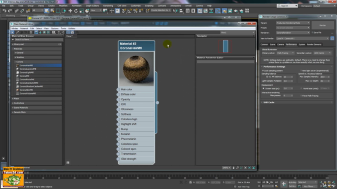Choose the Rectangular Selection Region tool

58,10
